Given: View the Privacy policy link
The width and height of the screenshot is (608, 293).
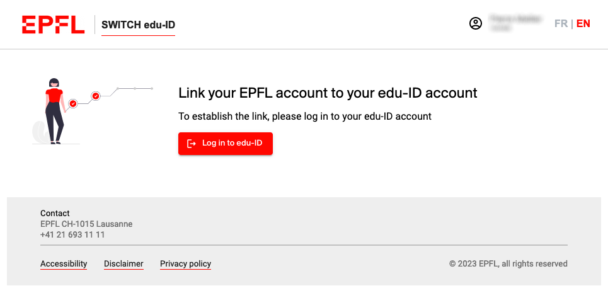Looking at the screenshot, I should 185,264.
